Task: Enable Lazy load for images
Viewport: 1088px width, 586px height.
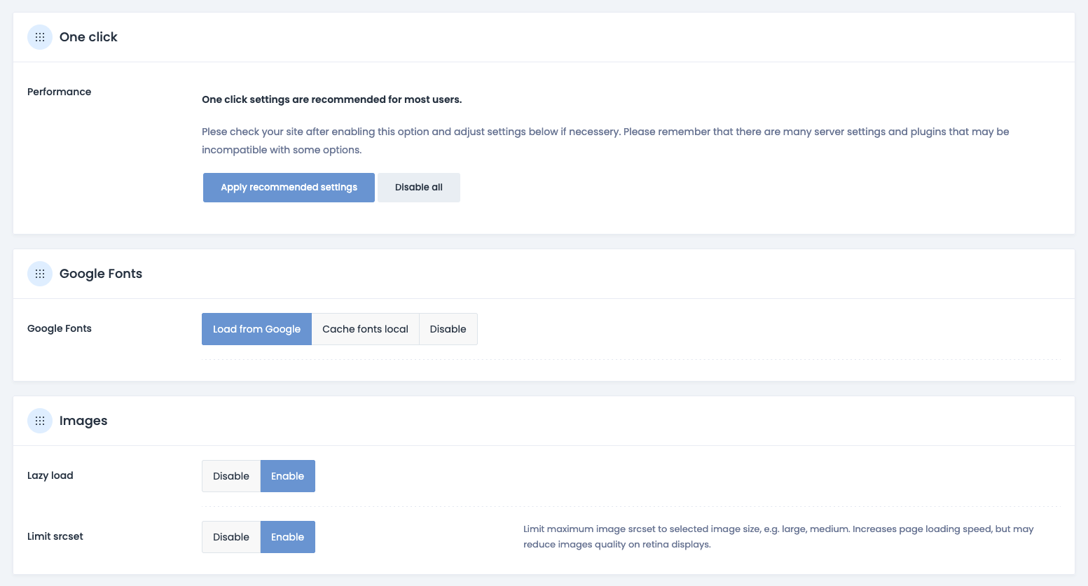Action: click(x=288, y=476)
